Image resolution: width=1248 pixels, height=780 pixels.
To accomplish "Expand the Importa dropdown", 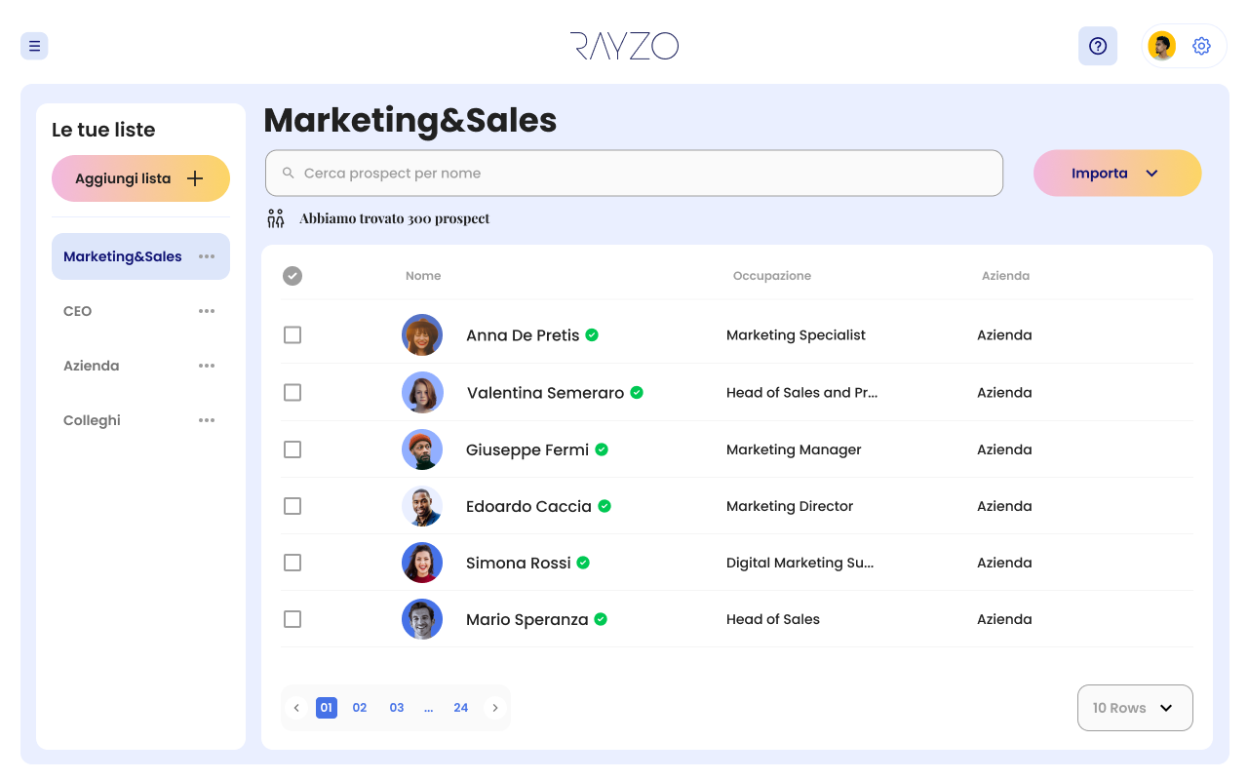I will [x=1117, y=173].
